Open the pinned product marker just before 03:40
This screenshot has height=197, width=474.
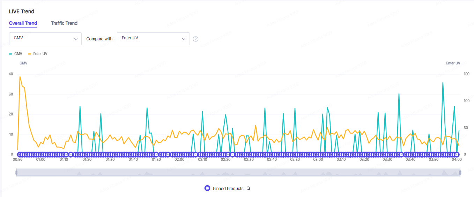(x=401, y=155)
